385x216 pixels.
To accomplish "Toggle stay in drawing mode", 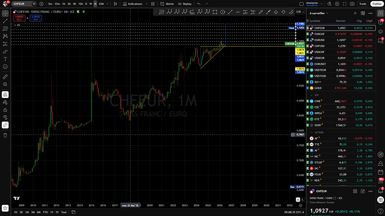I will [x=5, y=102].
